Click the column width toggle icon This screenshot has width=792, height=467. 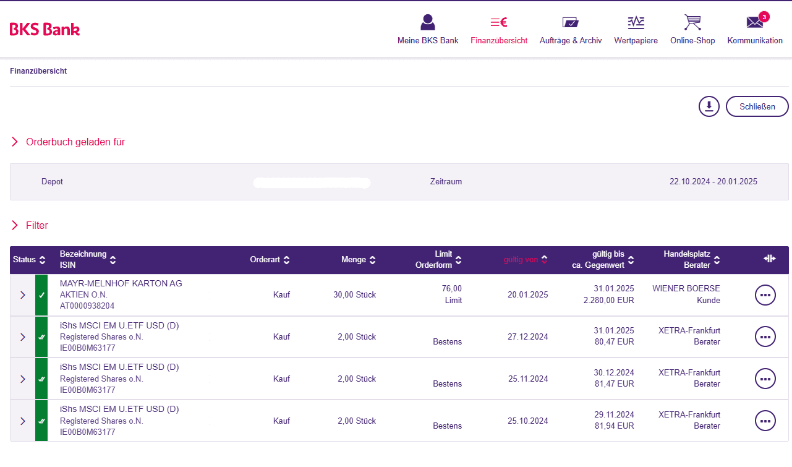[x=770, y=259]
